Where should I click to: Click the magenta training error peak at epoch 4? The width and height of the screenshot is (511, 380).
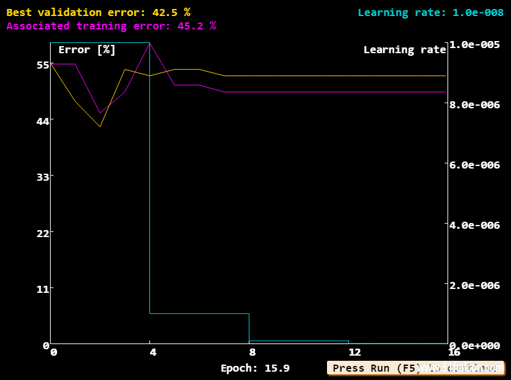149,43
